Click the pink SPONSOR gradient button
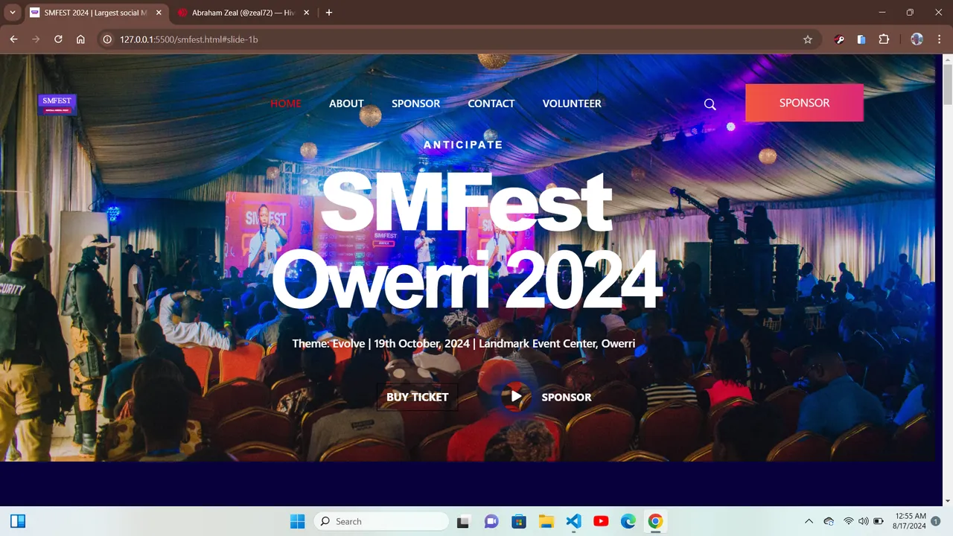The image size is (953, 536). pos(804,103)
